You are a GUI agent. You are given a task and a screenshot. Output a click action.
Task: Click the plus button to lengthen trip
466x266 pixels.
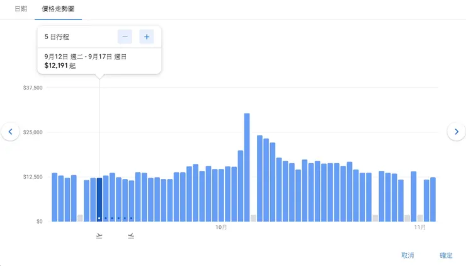coord(147,37)
